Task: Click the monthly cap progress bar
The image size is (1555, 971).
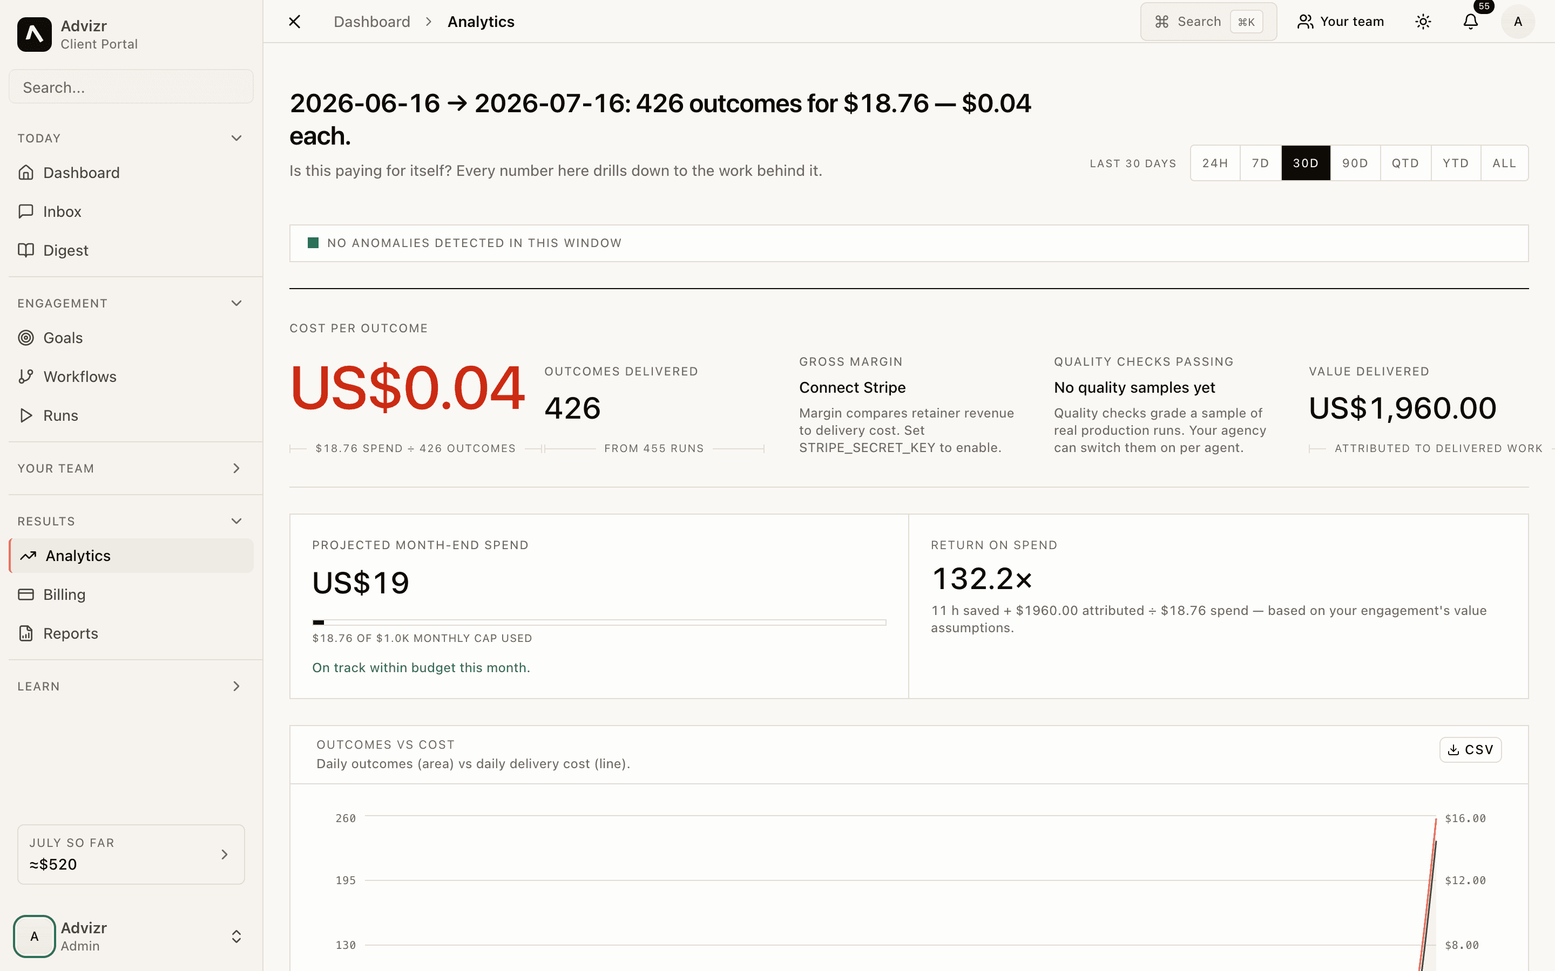Action: [x=599, y=623]
